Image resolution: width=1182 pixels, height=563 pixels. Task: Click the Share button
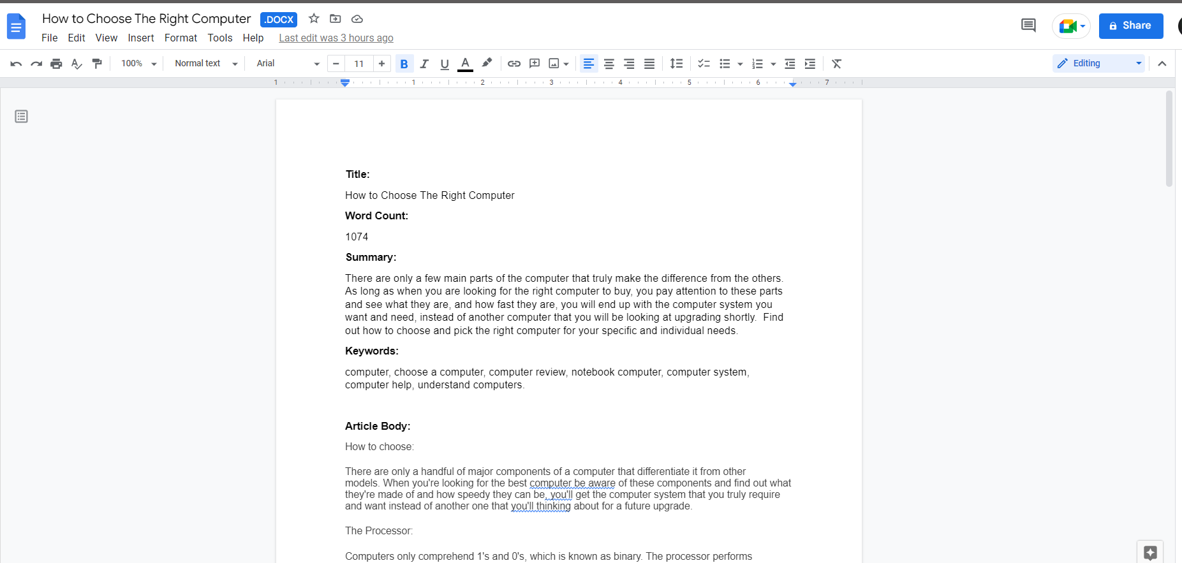(x=1131, y=26)
